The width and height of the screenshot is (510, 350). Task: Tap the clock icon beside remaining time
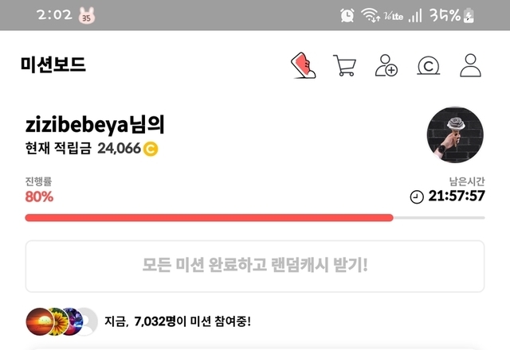[417, 196]
